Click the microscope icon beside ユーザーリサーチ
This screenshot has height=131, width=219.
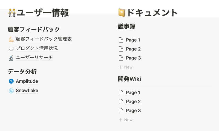coord(11,58)
